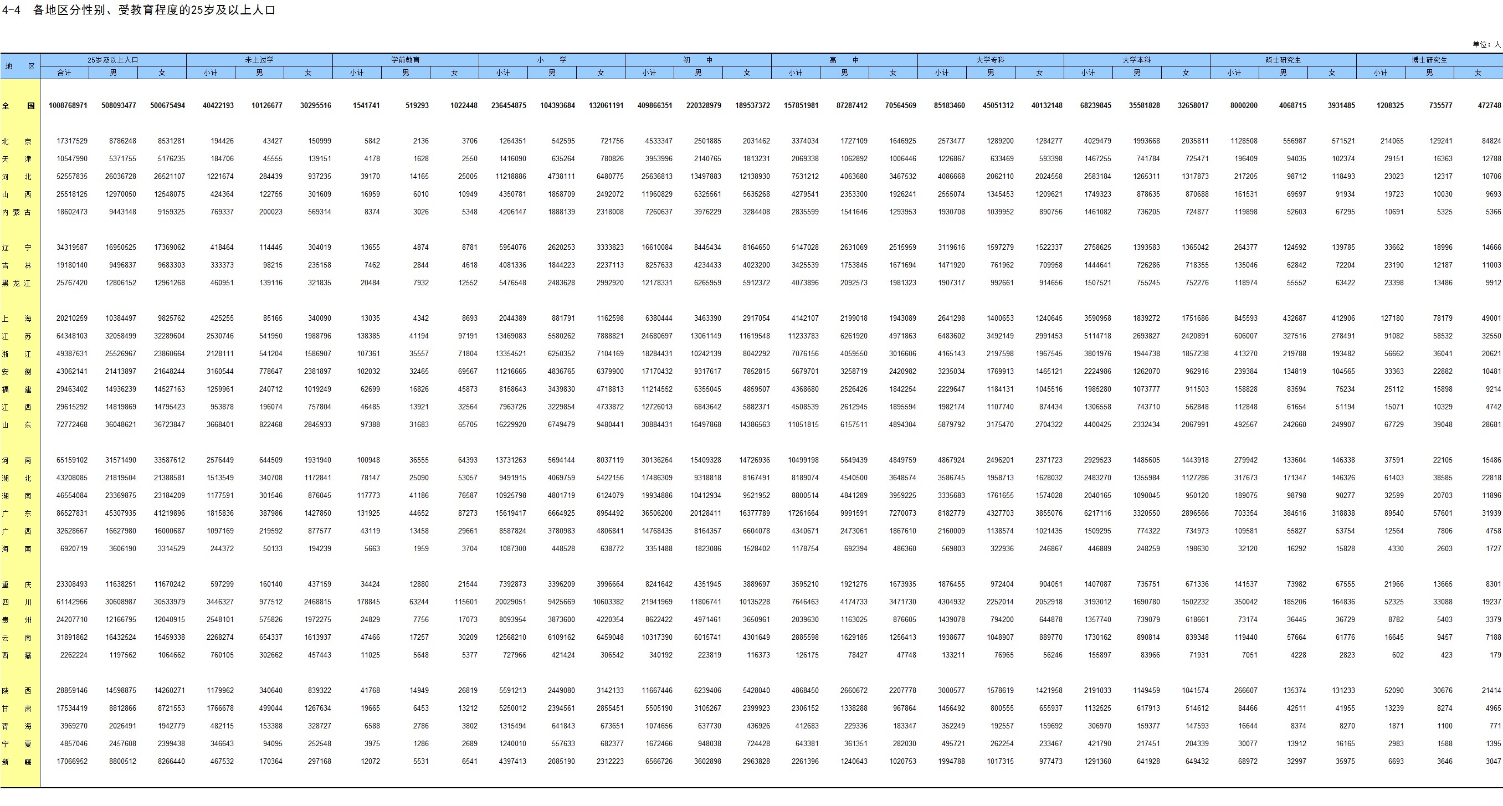Select the 25岁及以上人口 column group header

pos(113,60)
